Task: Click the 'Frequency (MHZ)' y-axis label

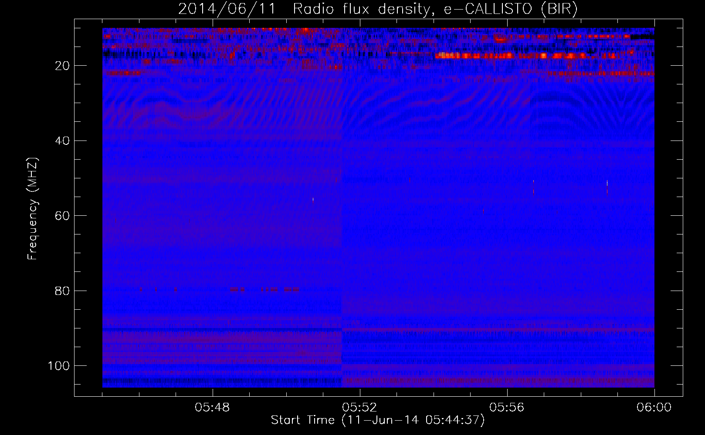Action: [x=33, y=209]
